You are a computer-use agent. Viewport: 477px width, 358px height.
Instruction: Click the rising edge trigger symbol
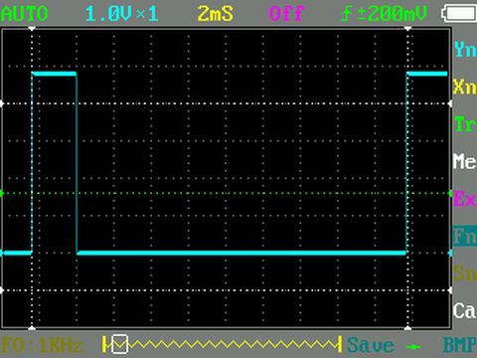(x=347, y=14)
